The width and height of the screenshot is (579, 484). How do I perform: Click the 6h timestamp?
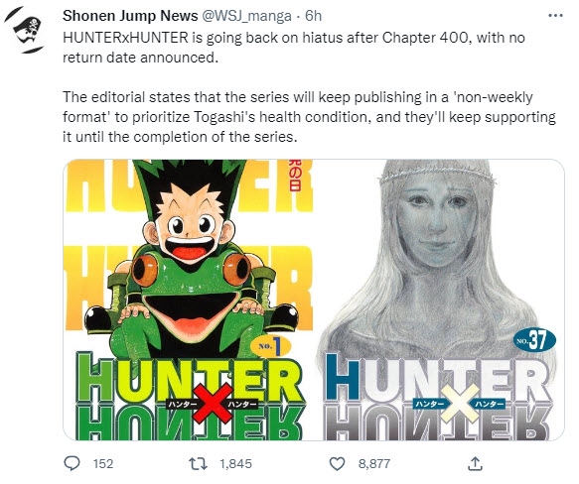[314, 16]
